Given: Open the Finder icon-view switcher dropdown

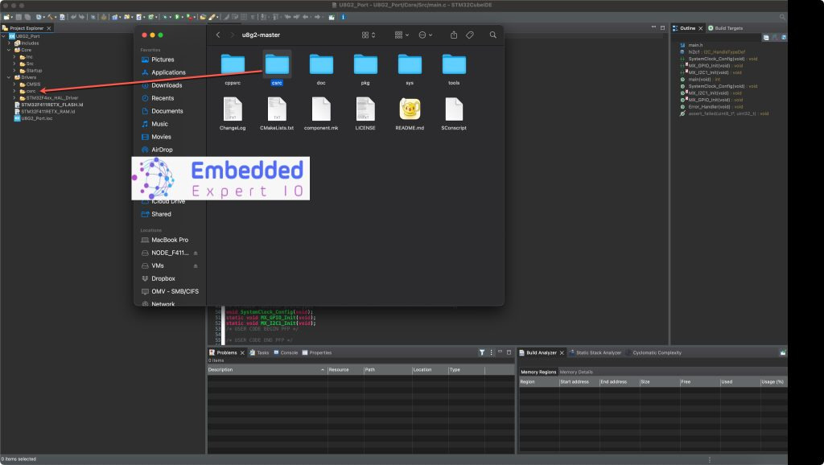Looking at the screenshot, I should point(368,35).
